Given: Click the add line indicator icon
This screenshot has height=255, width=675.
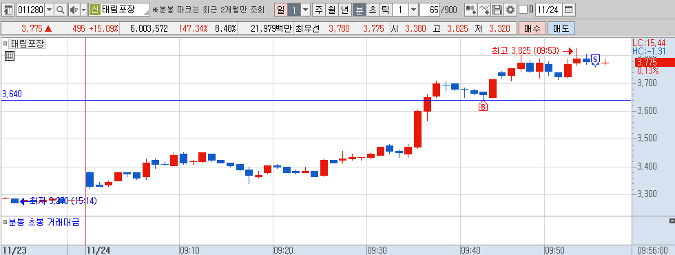Looking at the screenshot, I should tap(484, 10).
